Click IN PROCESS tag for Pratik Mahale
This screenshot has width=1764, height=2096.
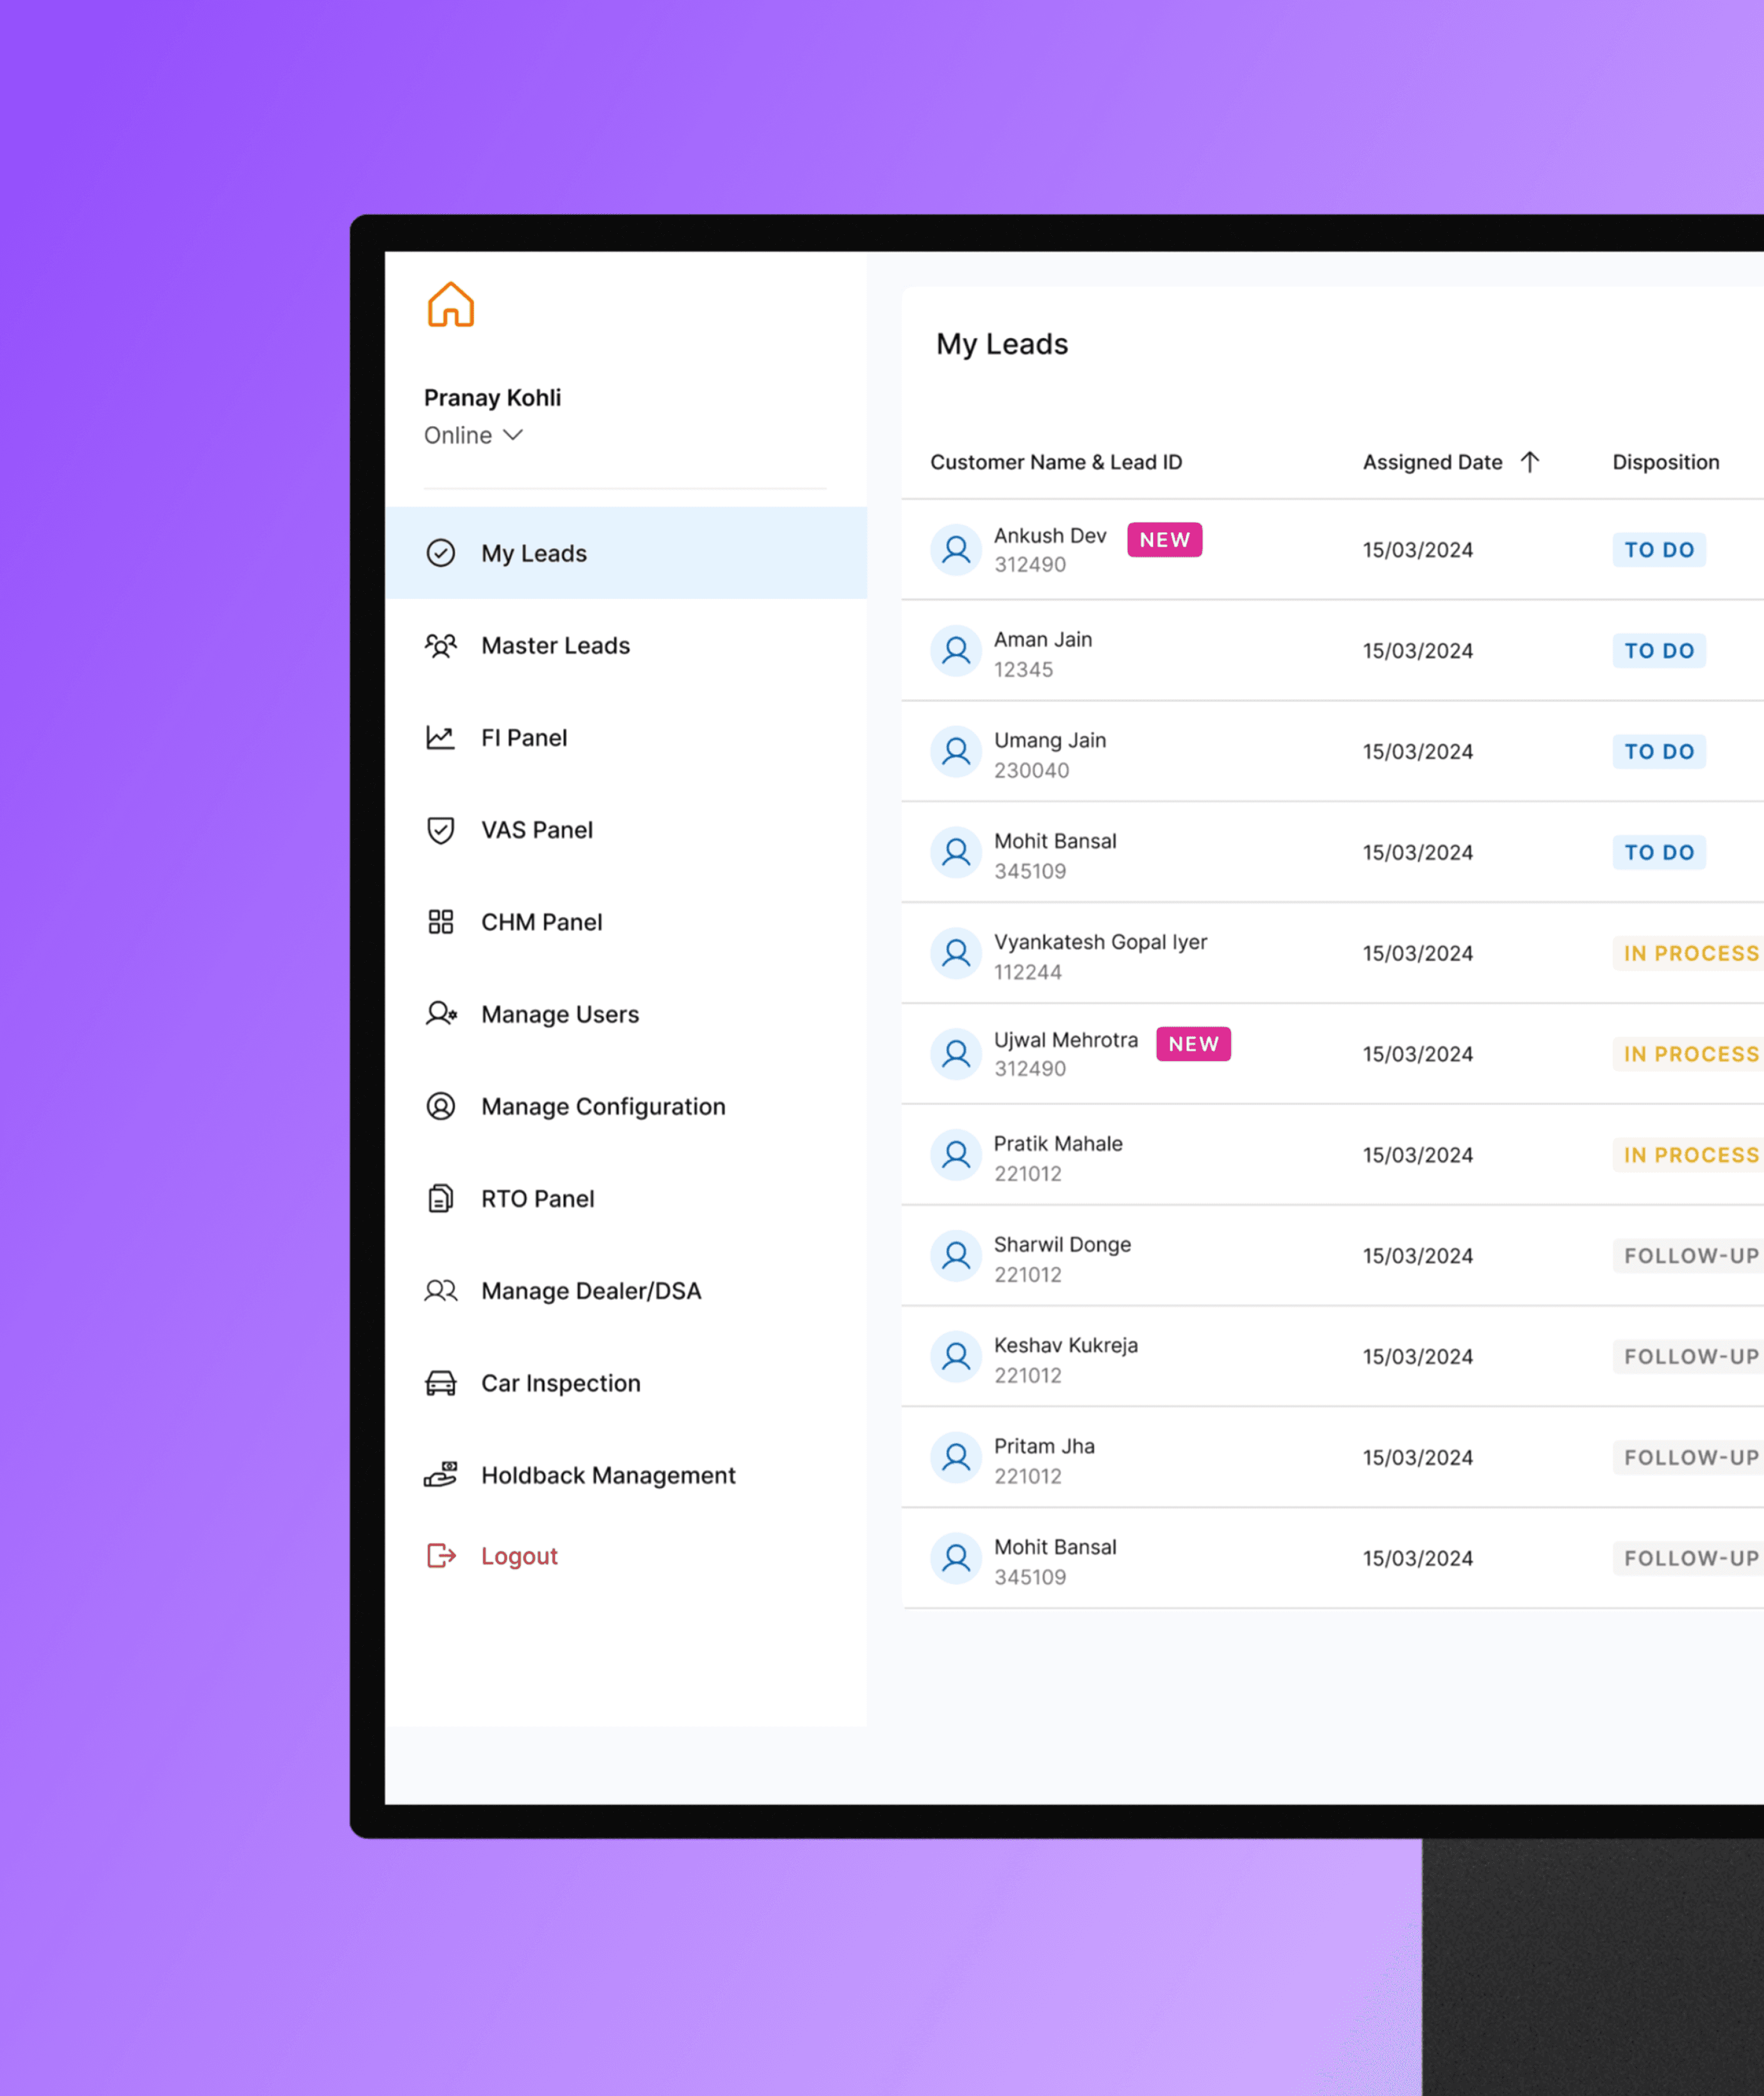(x=1689, y=1155)
